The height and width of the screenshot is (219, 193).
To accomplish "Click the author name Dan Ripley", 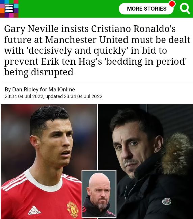I will pos(26,89).
